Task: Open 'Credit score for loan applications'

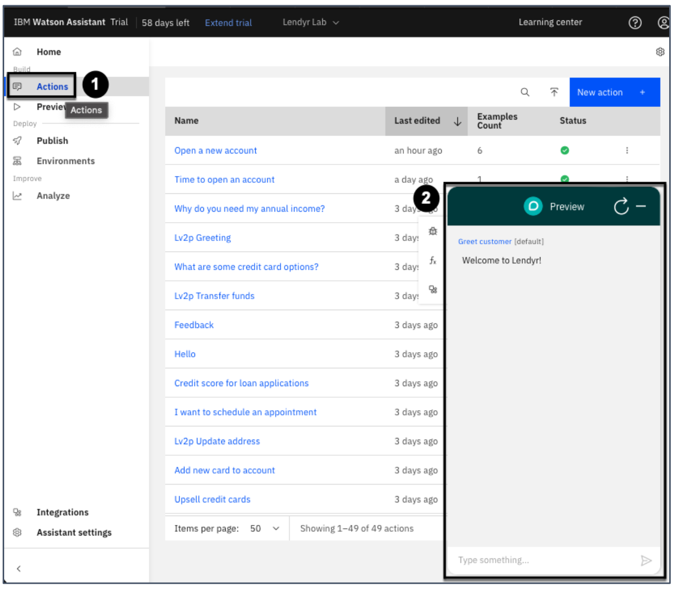Action: point(242,383)
